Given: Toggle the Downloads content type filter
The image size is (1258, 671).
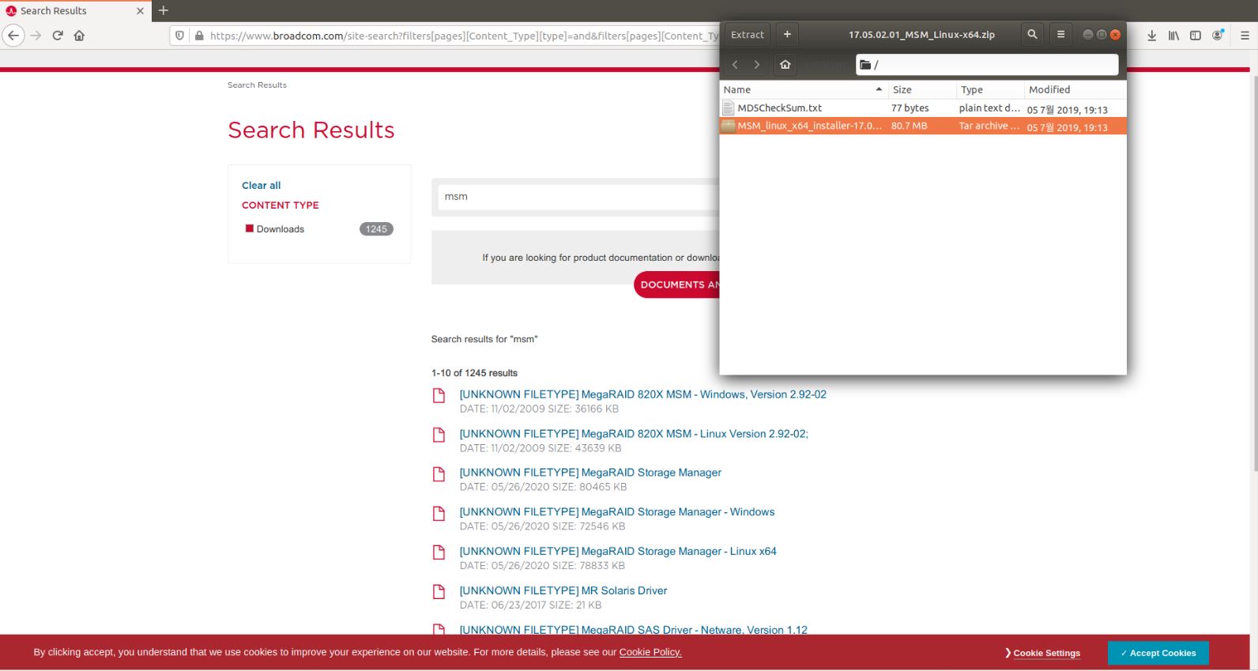Looking at the screenshot, I should click(x=250, y=228).
